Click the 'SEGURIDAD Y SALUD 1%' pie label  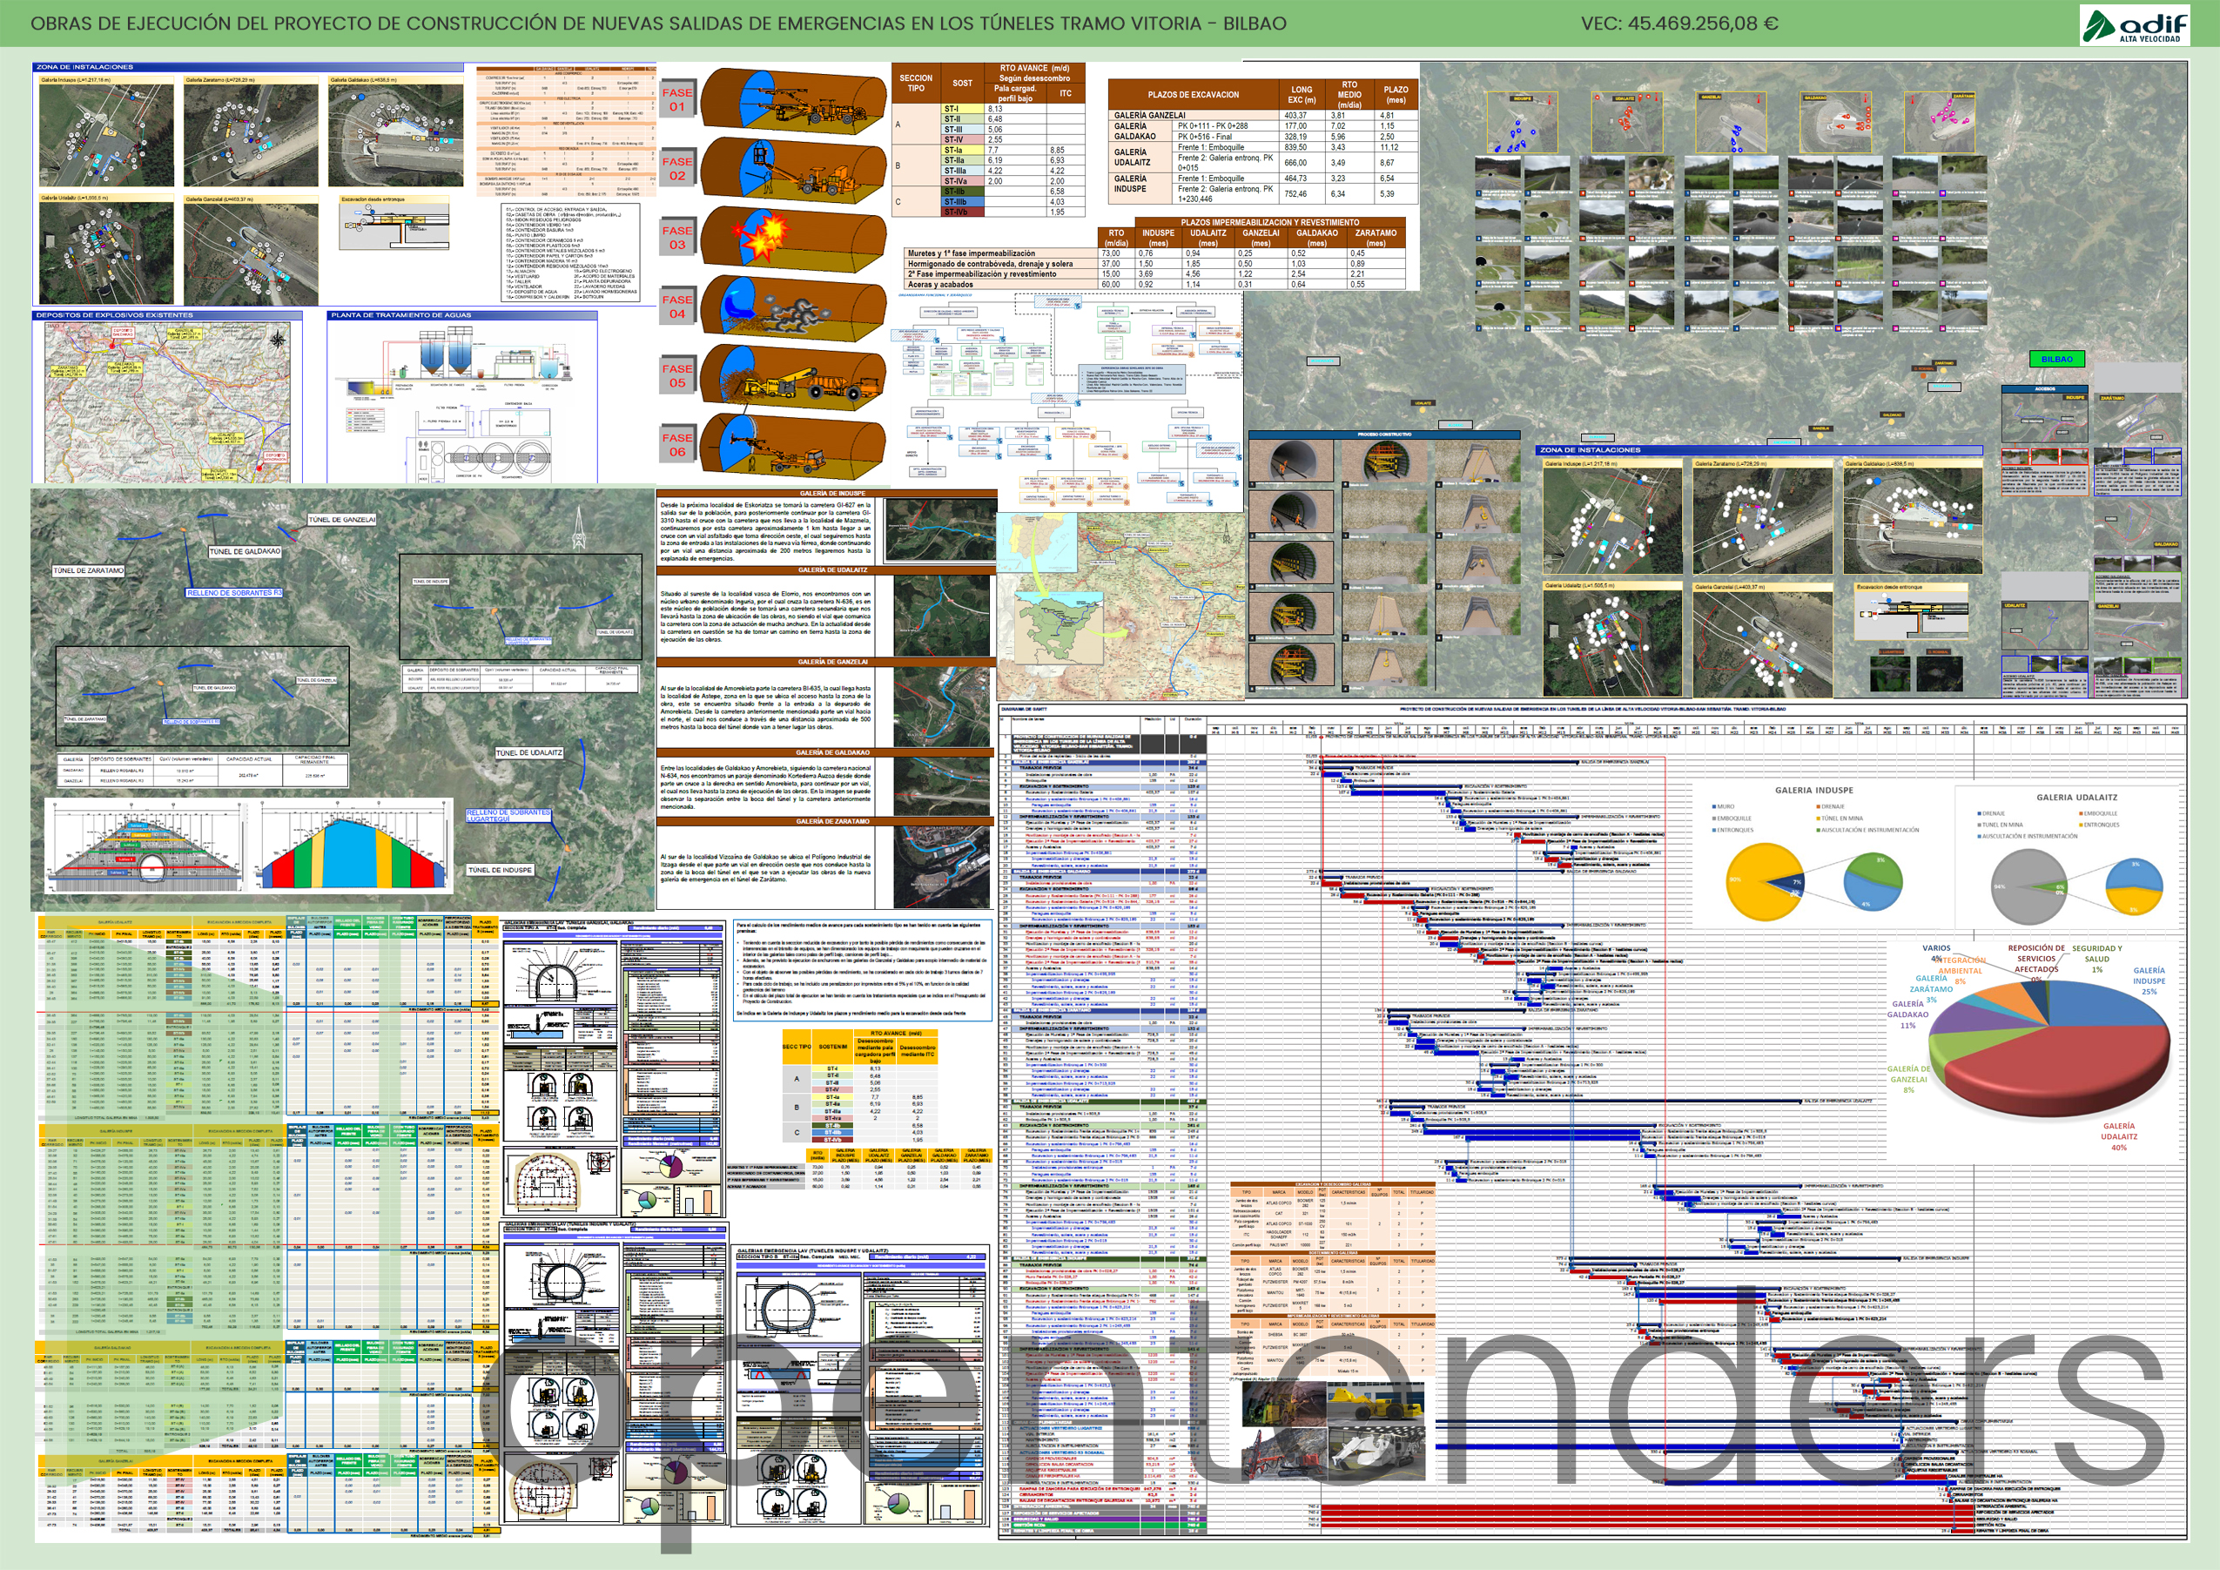pos(2097,959)
